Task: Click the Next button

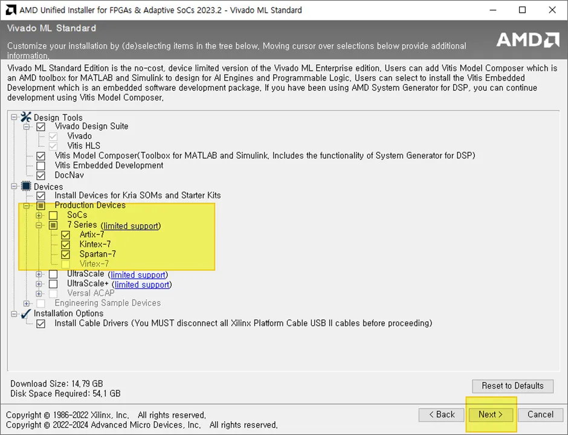Action: 491,414
